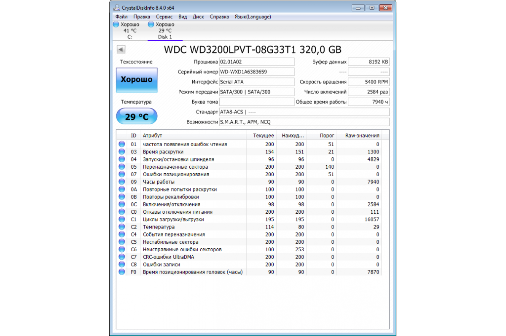This screenshot has width=506, height=336.
Task: Open the Файл menu
Action: tap(121, 17)
